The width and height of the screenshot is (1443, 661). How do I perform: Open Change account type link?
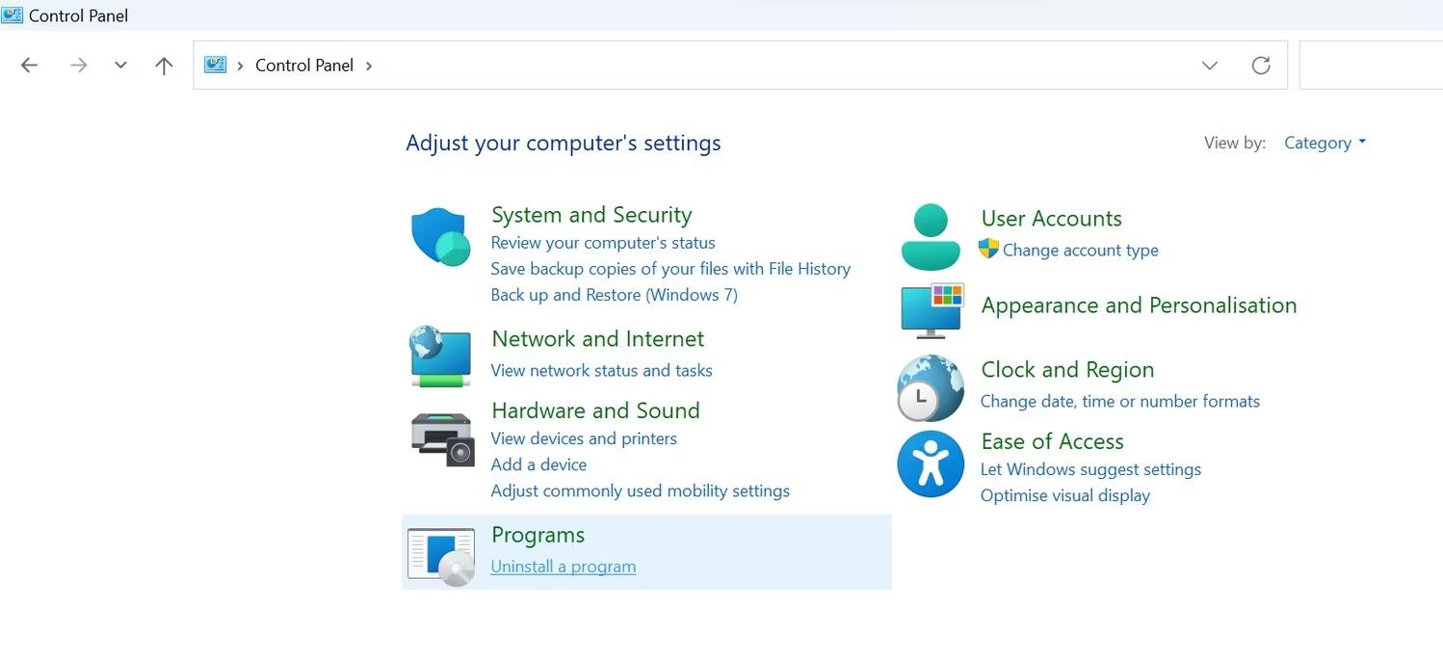[1081, 251]
